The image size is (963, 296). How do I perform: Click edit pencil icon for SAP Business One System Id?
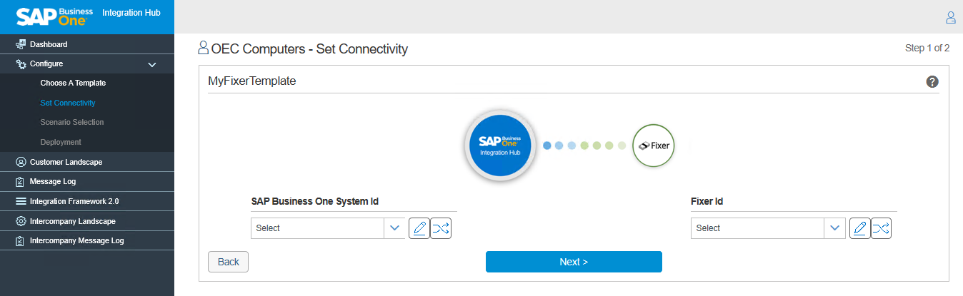[419, 228]
